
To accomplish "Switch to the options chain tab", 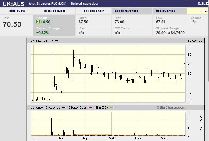I will coord(93,11).
